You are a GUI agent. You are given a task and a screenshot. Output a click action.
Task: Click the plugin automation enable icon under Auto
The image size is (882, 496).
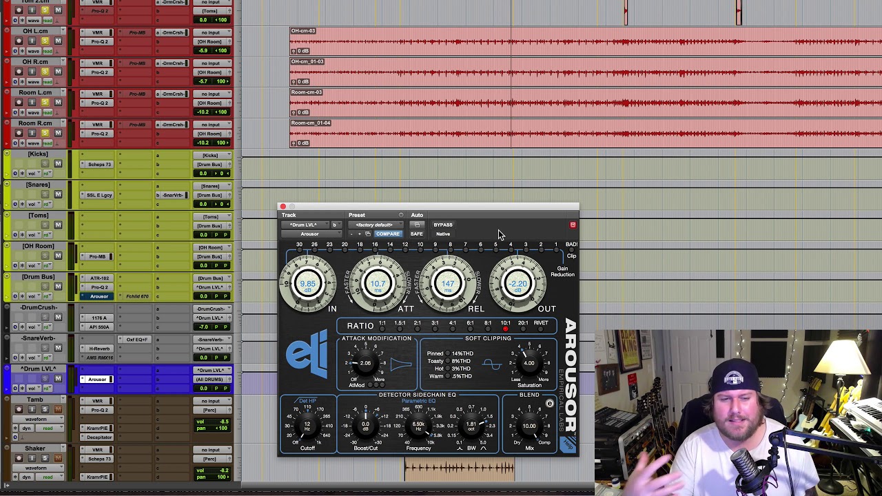(416, 225)
